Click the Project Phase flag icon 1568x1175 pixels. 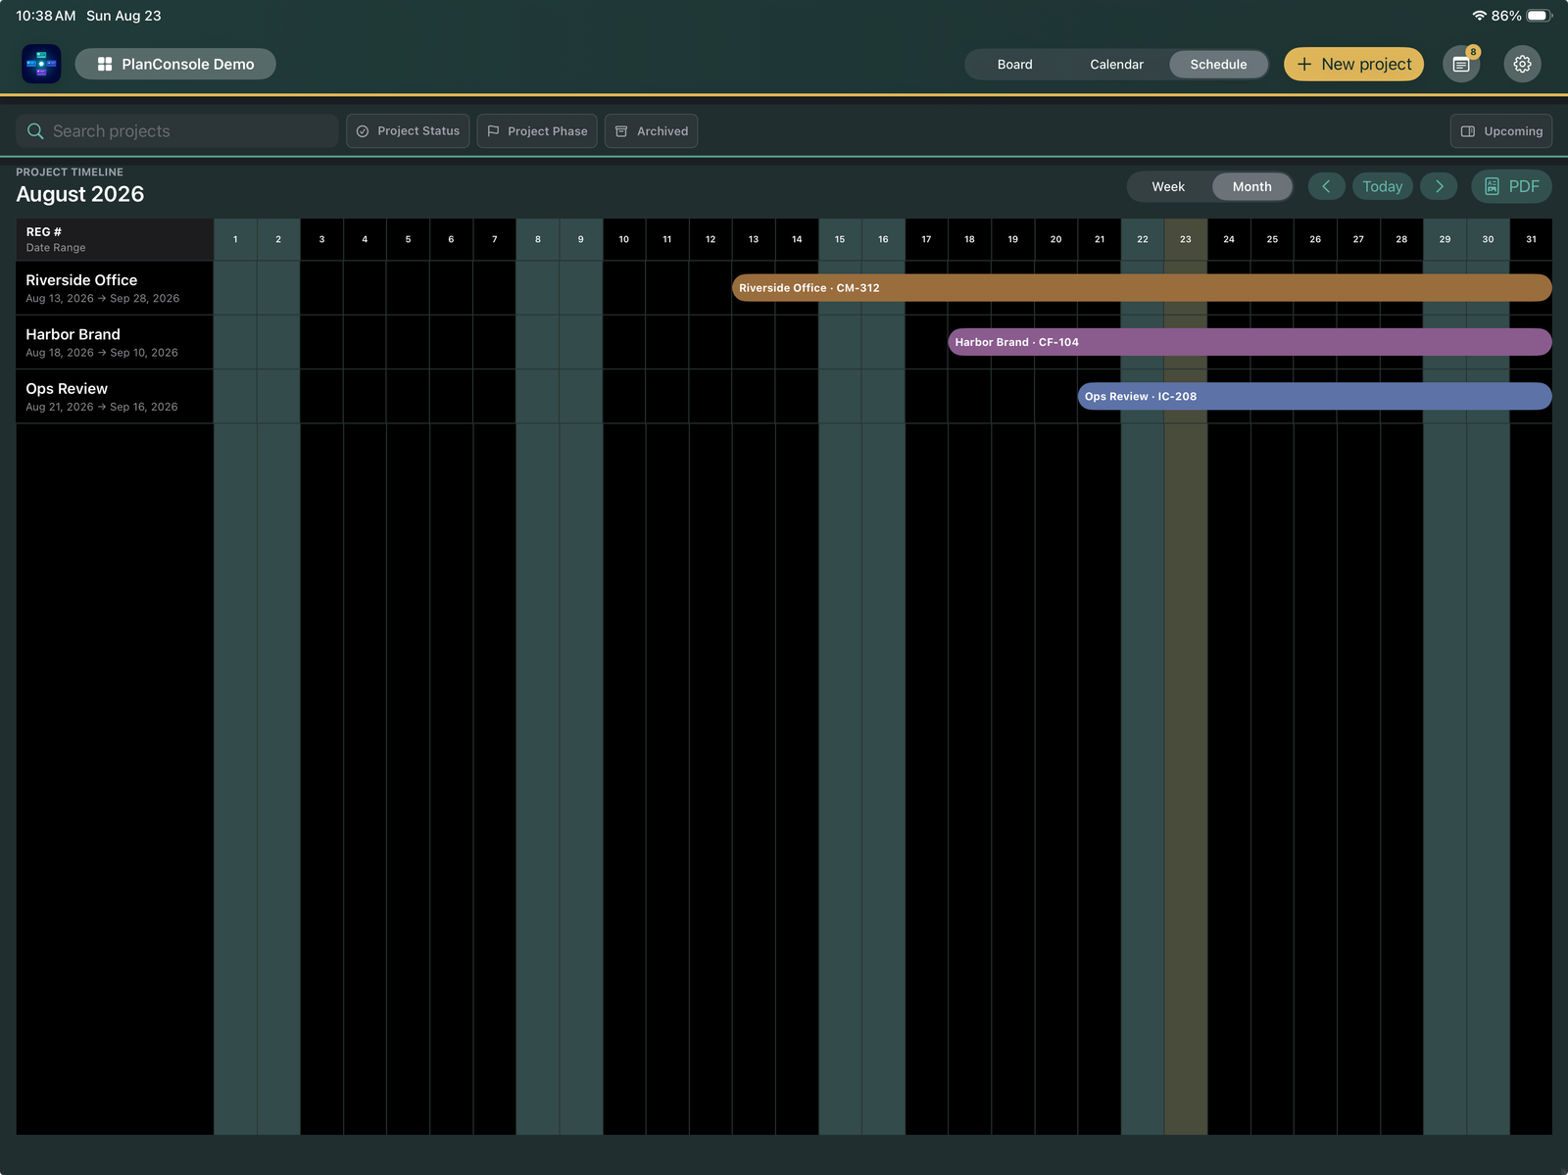pos(493,131)
